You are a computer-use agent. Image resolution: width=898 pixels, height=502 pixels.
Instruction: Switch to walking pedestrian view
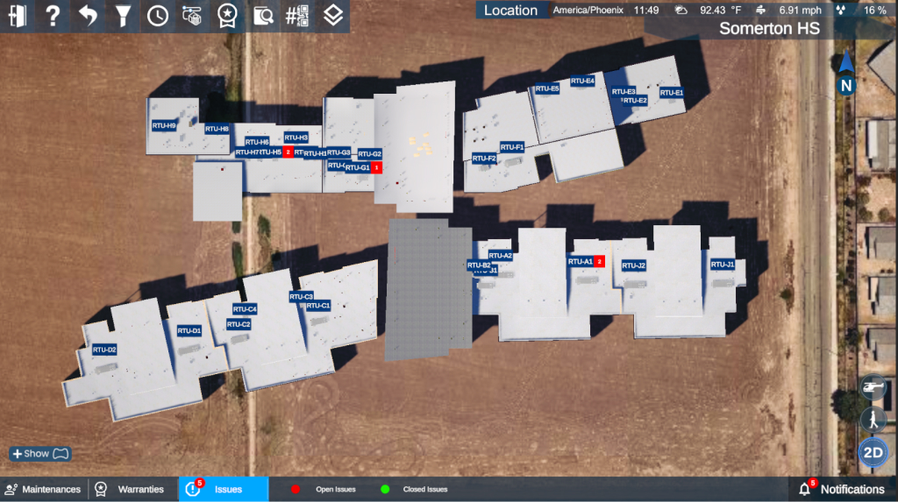click(873, 420)
